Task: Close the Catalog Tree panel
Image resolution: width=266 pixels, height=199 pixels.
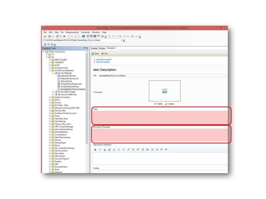Action: click(87, 48)
